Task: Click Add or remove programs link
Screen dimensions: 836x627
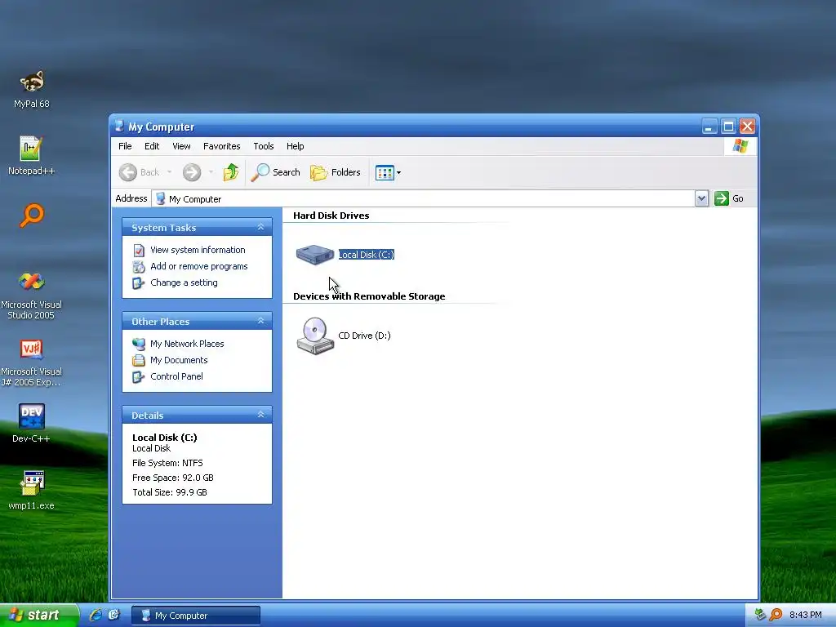Action: point(199,266)
